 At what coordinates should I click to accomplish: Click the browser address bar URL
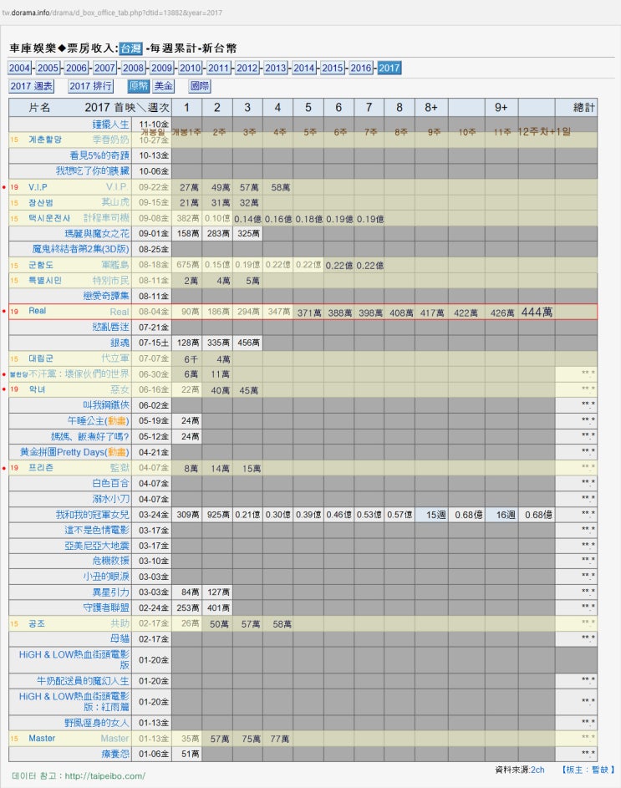point(112,13)
